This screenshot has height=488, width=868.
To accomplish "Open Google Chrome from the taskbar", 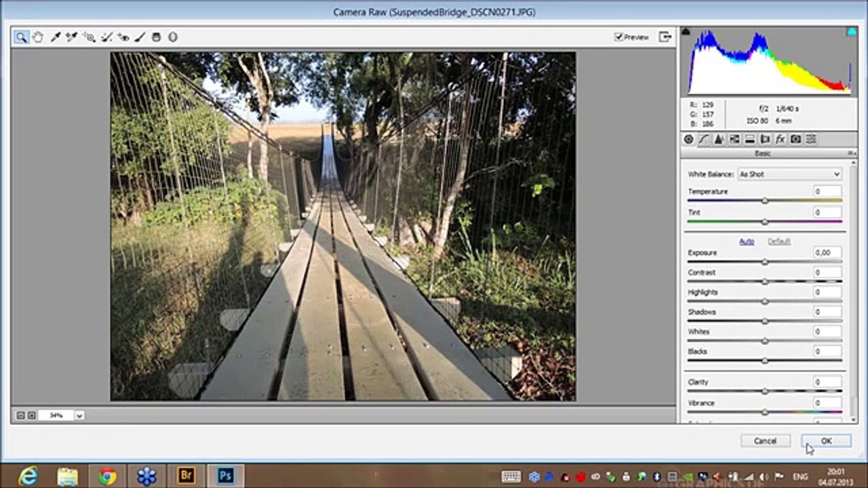I will coord(106,476).
